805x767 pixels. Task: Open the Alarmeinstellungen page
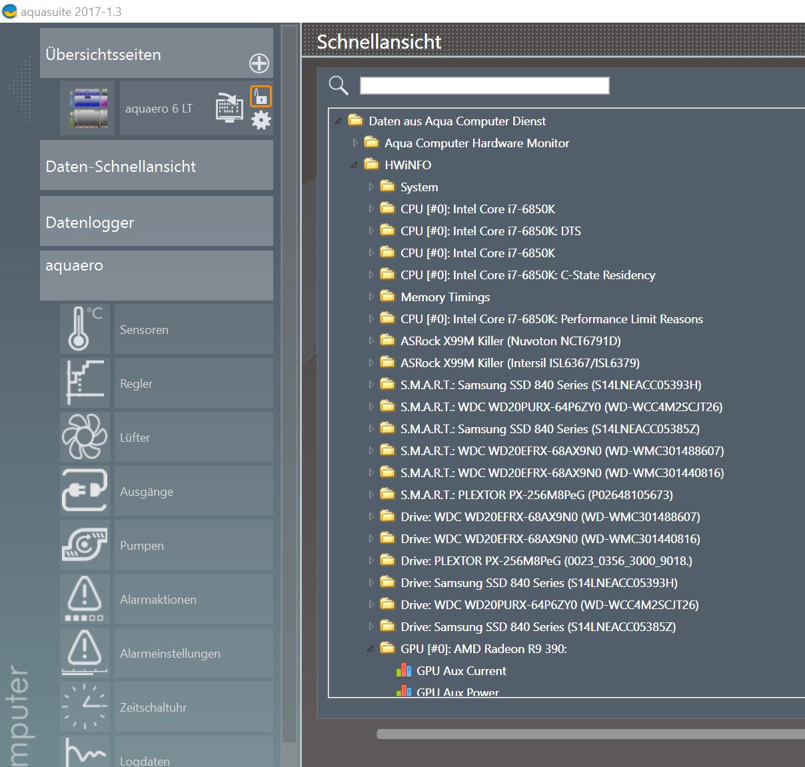(x=194, y=653)
